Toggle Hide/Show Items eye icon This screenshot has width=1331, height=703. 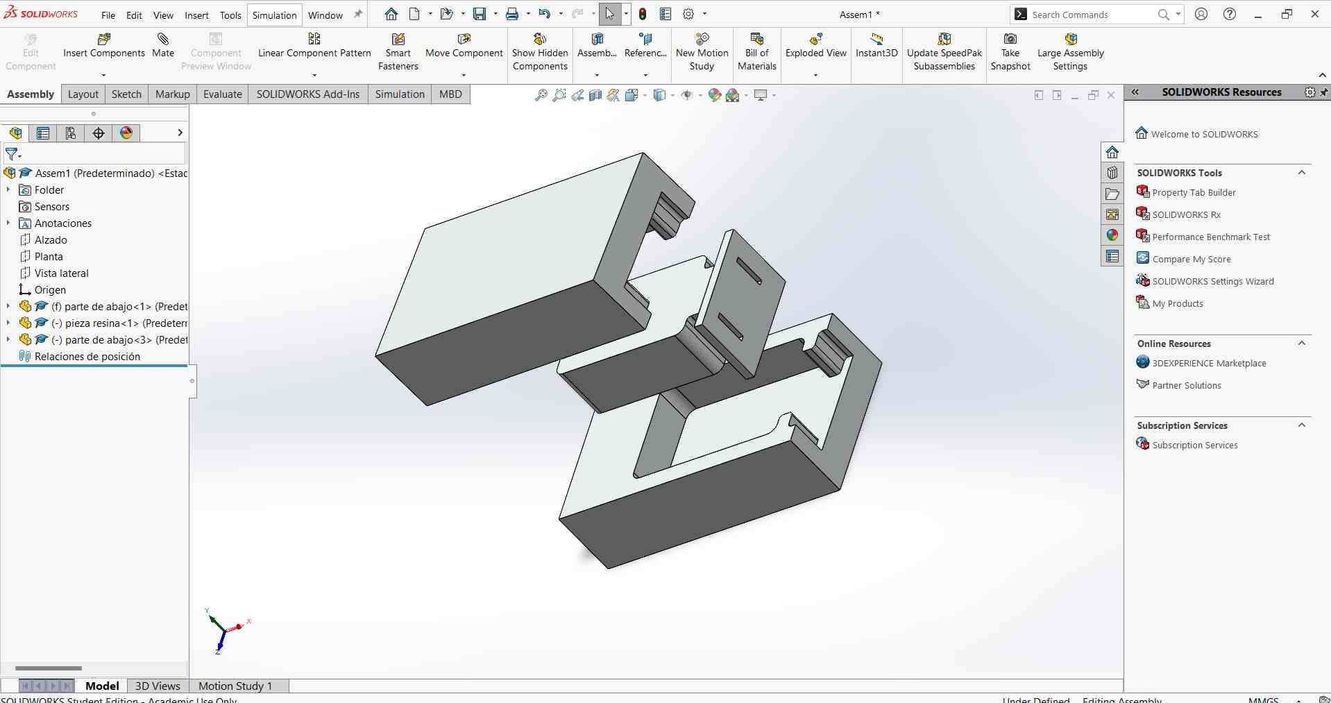(x=687, y=95)
